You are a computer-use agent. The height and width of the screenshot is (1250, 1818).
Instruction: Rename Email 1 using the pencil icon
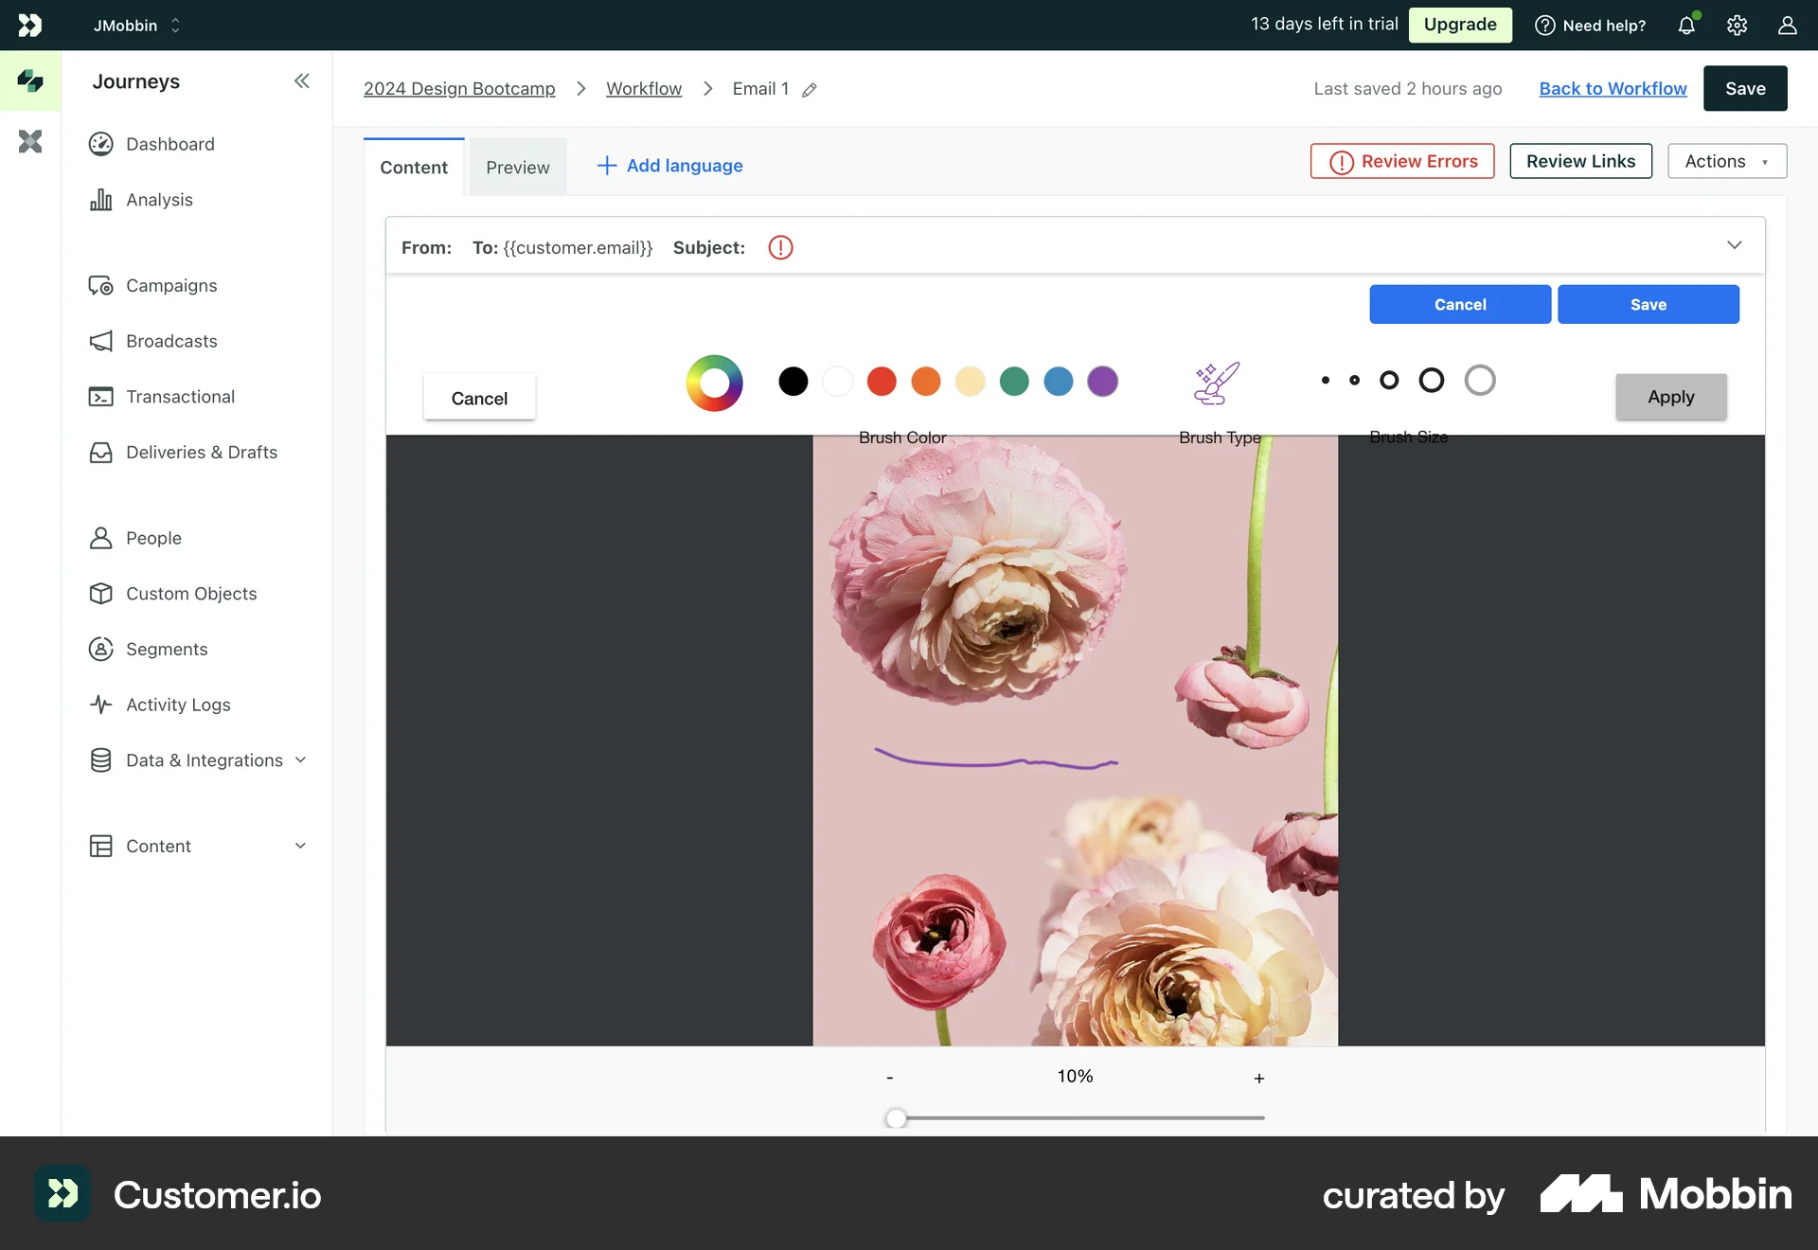pyautogui.click(x=810, y=89)
